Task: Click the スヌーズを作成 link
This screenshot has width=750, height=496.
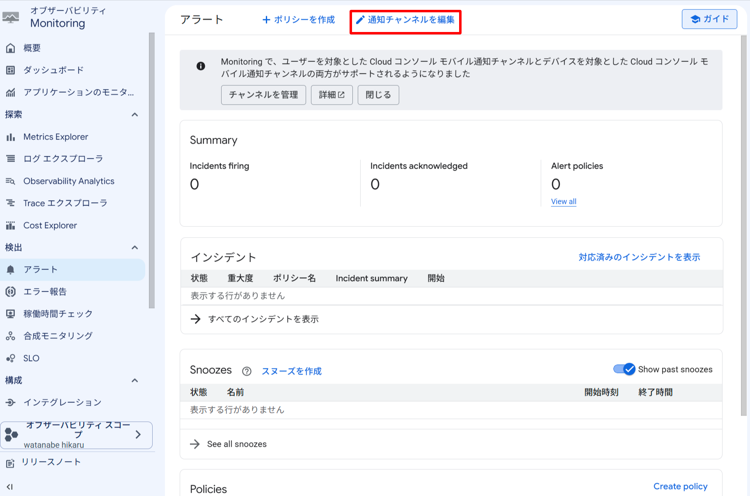Action: coord(292,371)
